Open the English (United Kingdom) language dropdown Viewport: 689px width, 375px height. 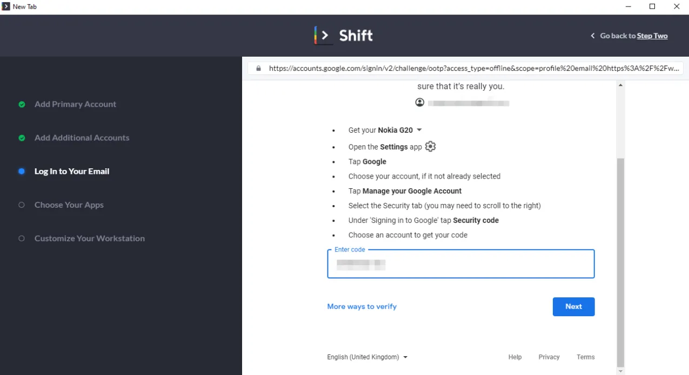click(x=367, y=357)
